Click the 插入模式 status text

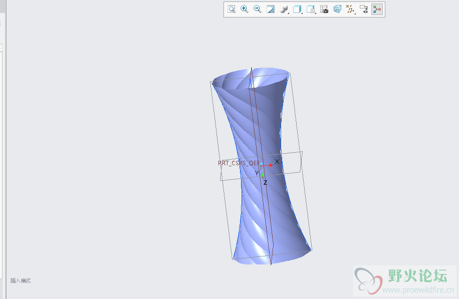point(21,280)
